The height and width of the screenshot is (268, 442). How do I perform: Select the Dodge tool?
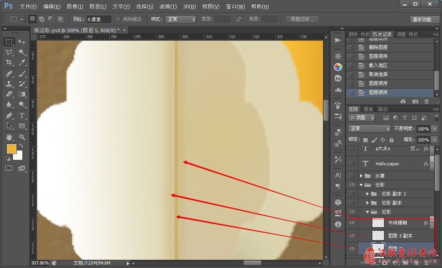point(22,104)
